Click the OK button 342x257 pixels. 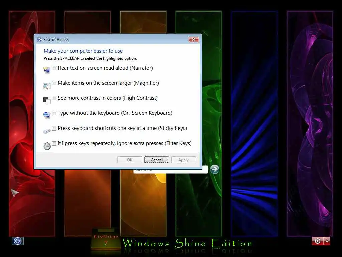point(130,160)
